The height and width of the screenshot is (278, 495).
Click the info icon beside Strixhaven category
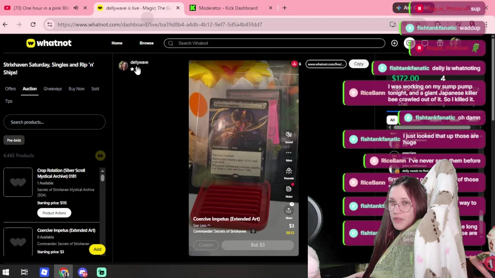[x=253, y=231]
